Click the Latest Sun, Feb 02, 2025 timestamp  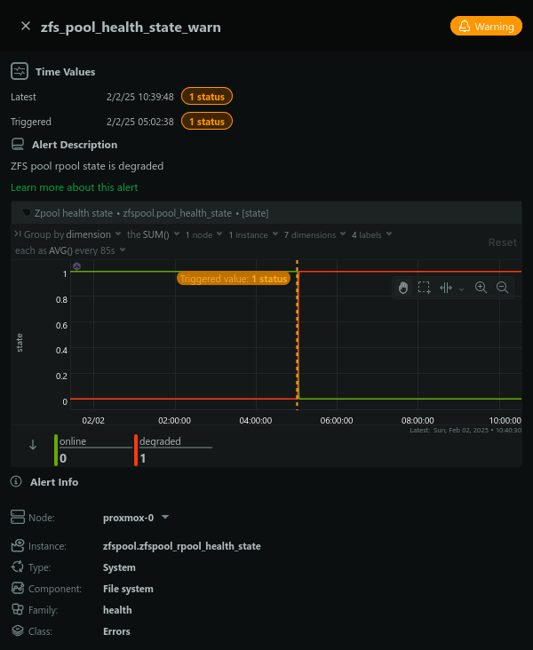465,431
